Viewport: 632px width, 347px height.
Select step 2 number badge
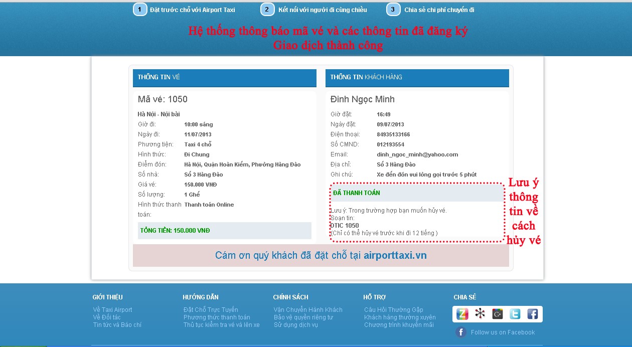pyautogui.click(x=267, y=10)
